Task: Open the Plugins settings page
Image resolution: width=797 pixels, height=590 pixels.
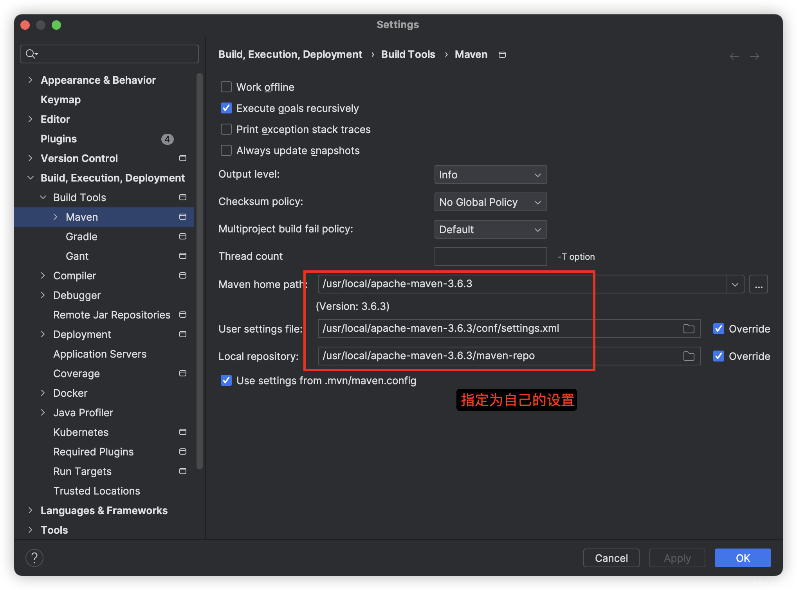Action: tap(59, 139)
